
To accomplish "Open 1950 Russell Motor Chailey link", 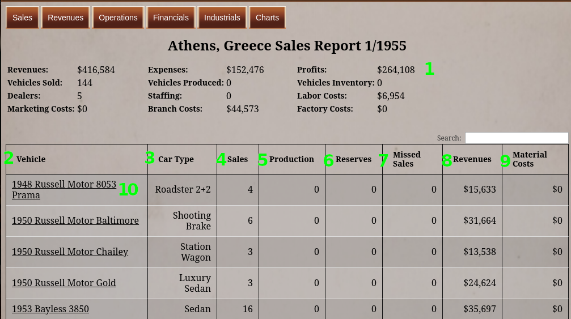I will click(70, 252).
